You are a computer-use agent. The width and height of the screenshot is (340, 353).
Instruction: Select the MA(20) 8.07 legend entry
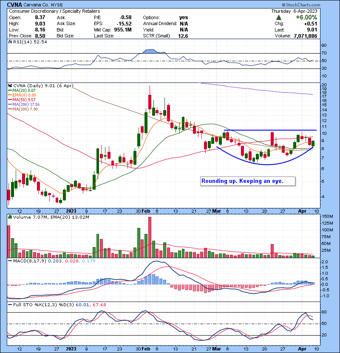[x=22, y=91]
